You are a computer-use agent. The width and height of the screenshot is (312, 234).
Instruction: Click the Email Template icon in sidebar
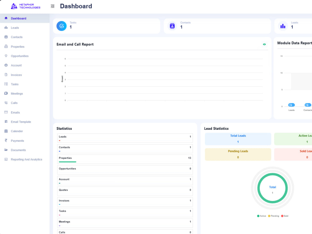click(6, 122)
